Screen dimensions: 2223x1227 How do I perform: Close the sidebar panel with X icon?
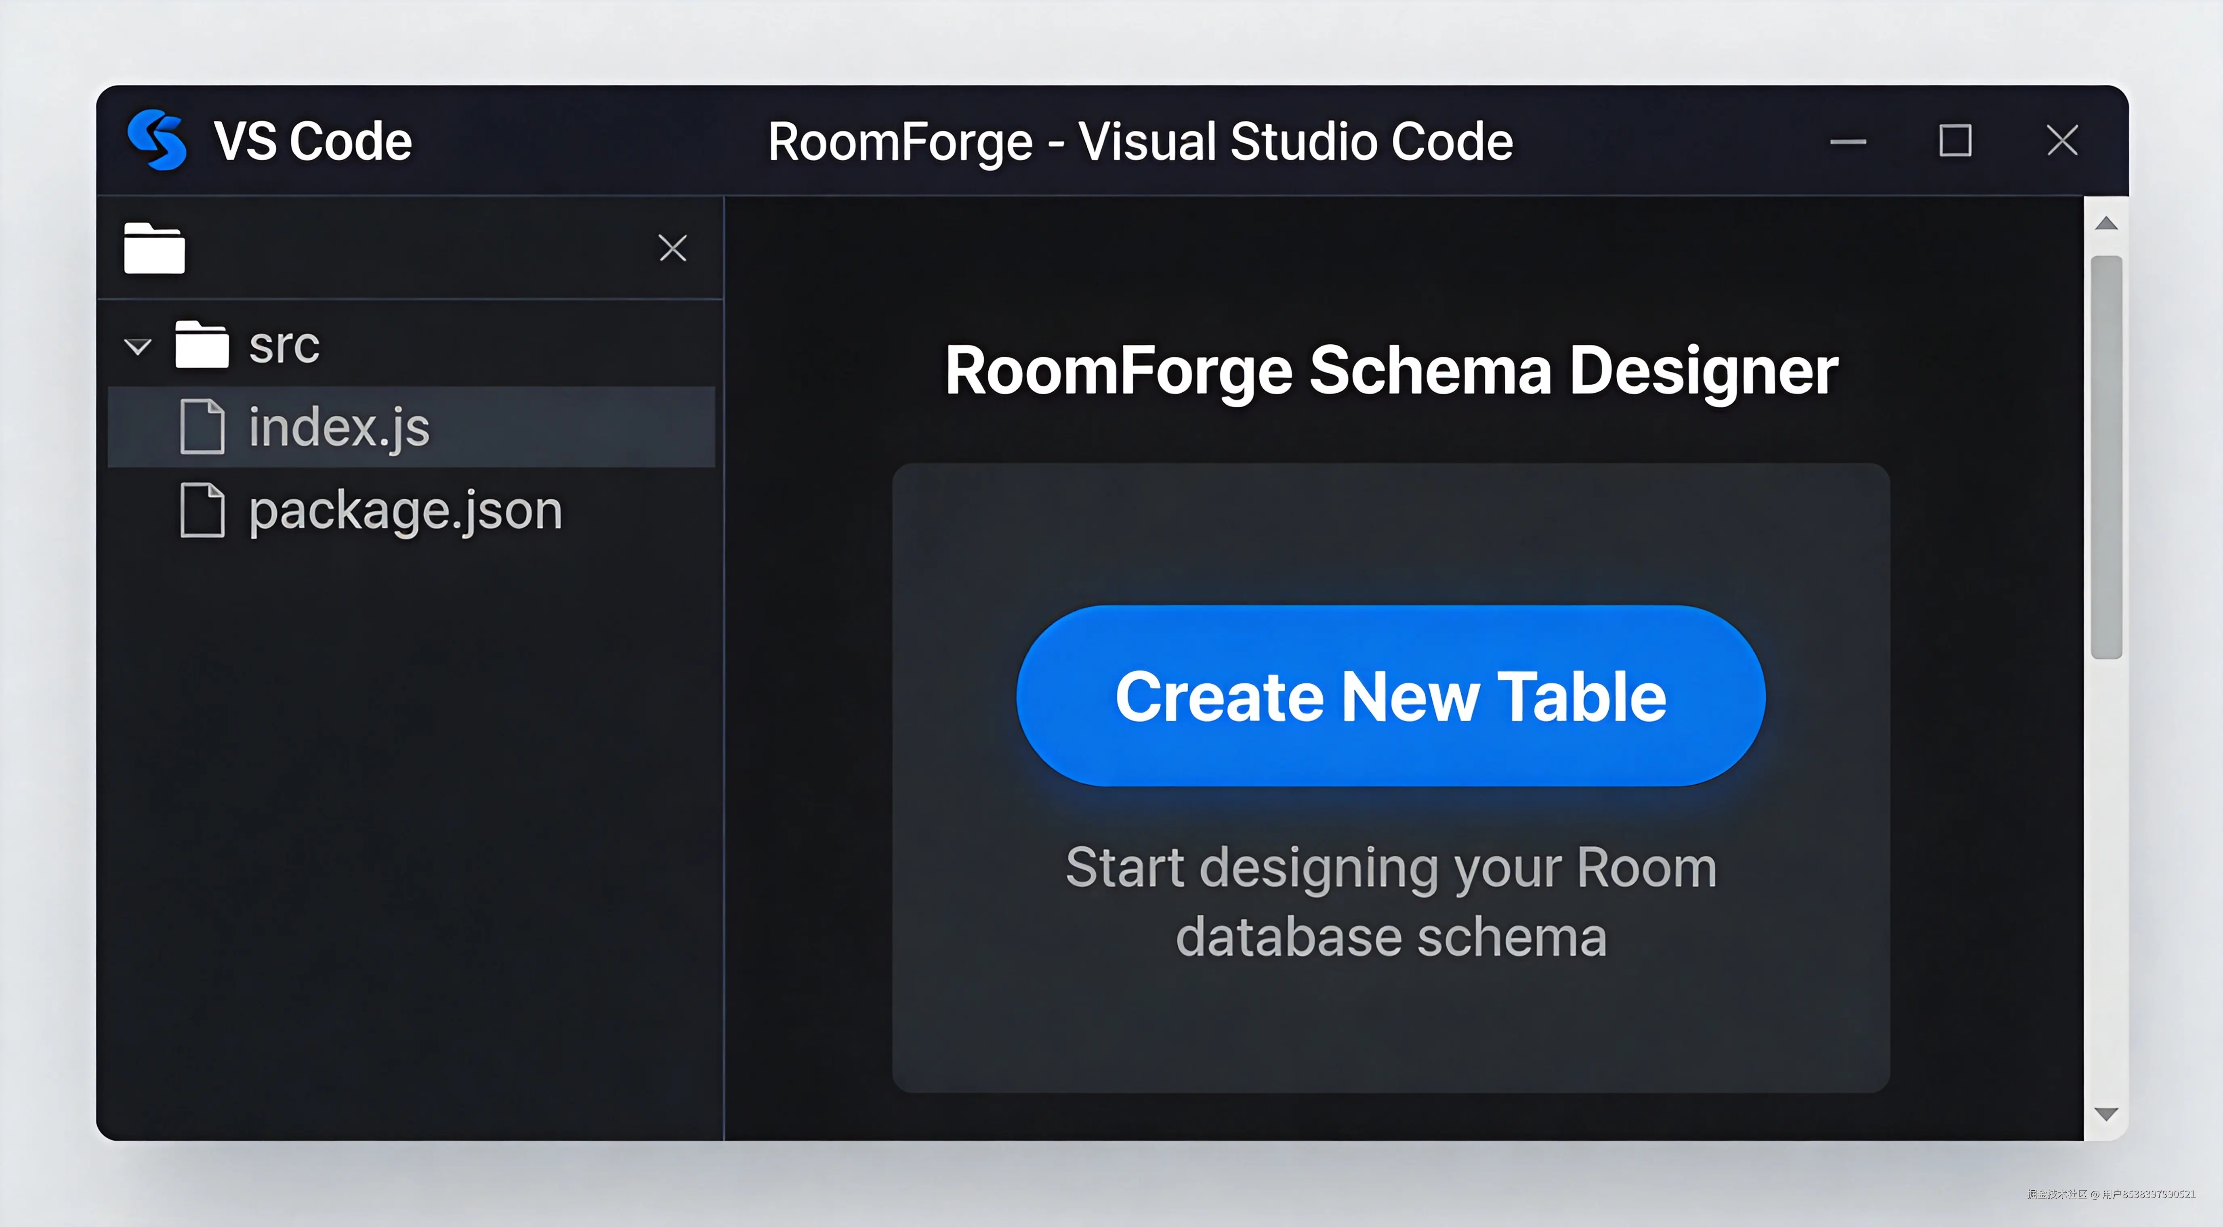pyautogui.click(x=672, y=248)
